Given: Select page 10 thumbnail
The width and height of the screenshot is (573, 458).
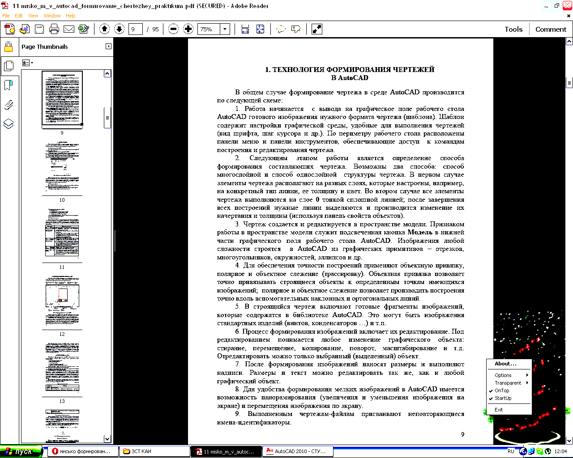Looking at the screenshot, I should click(x=62, y=168).
